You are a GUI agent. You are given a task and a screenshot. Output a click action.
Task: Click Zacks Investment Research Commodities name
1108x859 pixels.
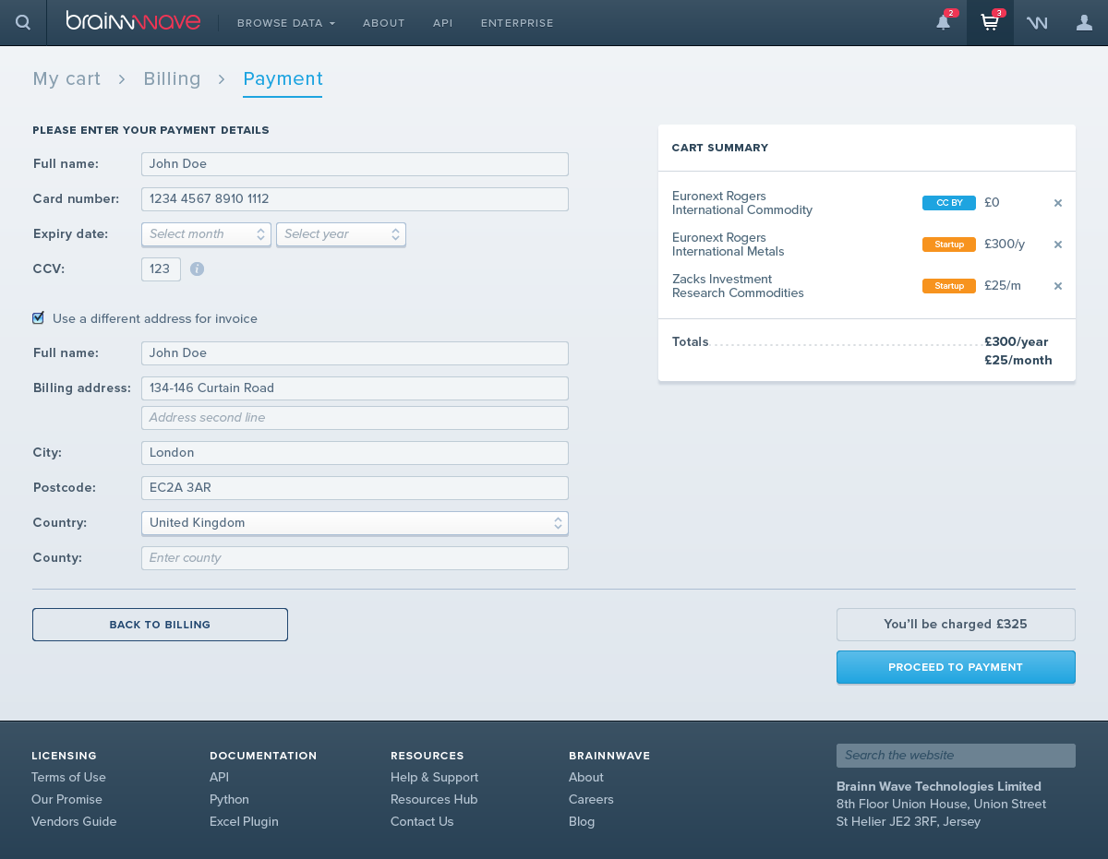coord(738,286)
